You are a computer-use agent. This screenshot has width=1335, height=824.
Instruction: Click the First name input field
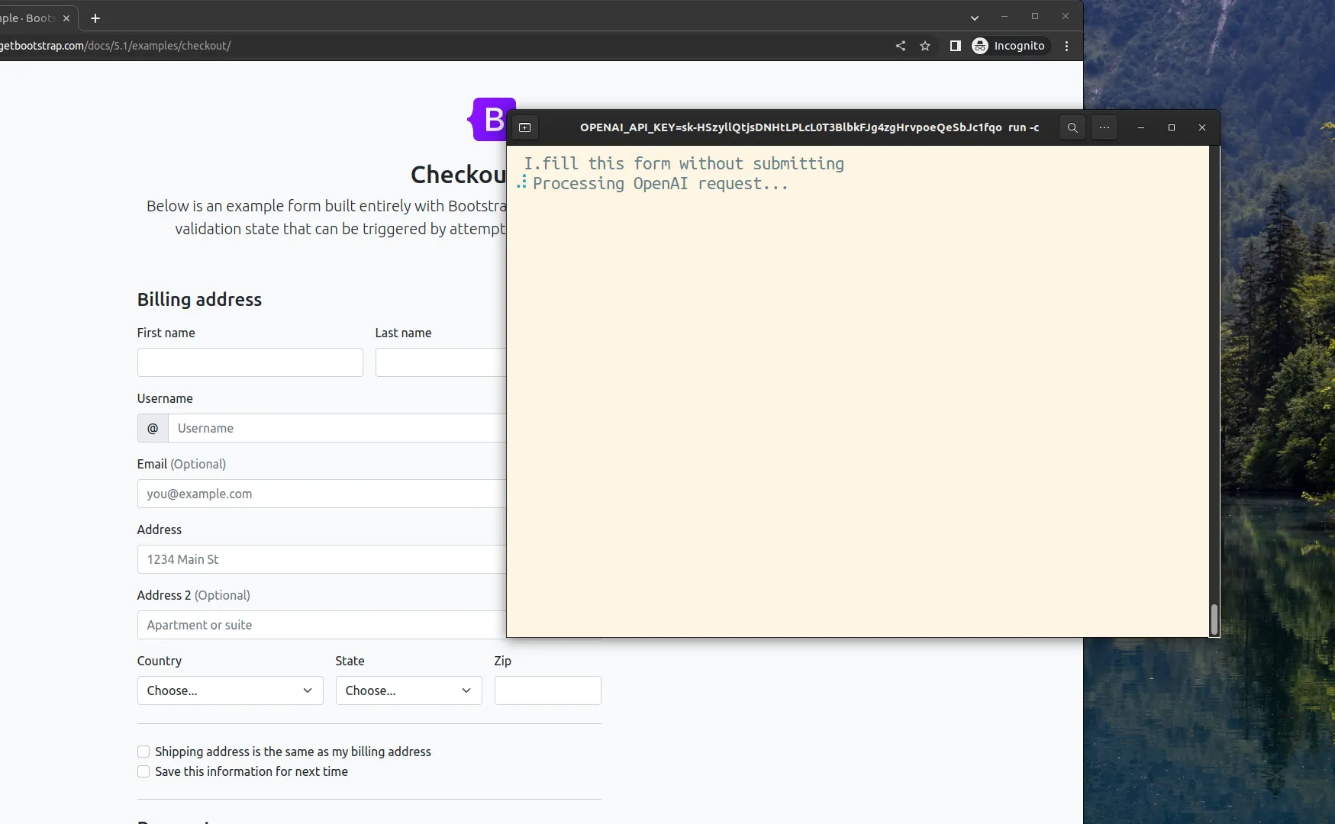click(x=250, y=362)
